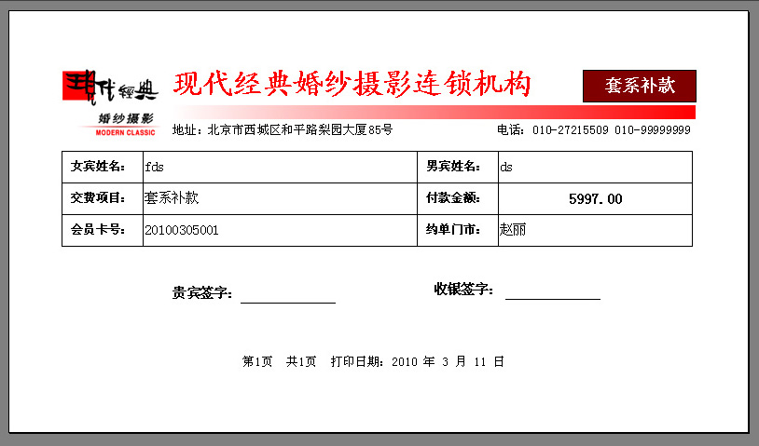Click the 婚纱摄影 text under the logo
This screenshot has width=759, height=446.
126,118
